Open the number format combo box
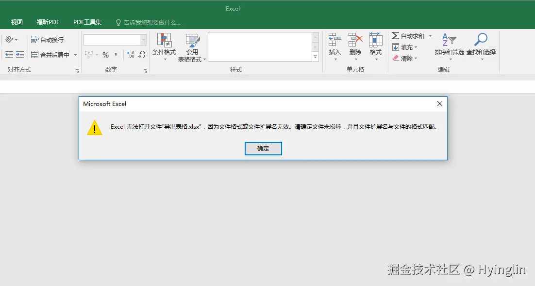The image size is (535, 286). 116,40
